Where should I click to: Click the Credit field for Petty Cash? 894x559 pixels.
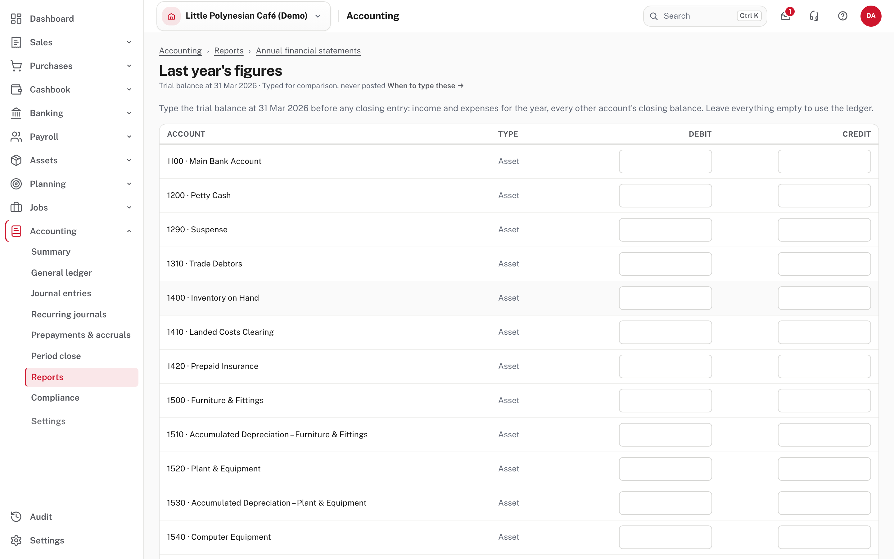824,196
